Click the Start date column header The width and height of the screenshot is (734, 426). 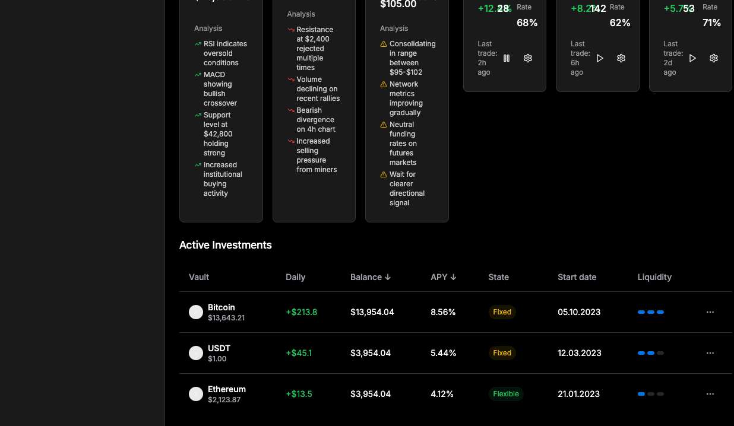tap(577, 277)
